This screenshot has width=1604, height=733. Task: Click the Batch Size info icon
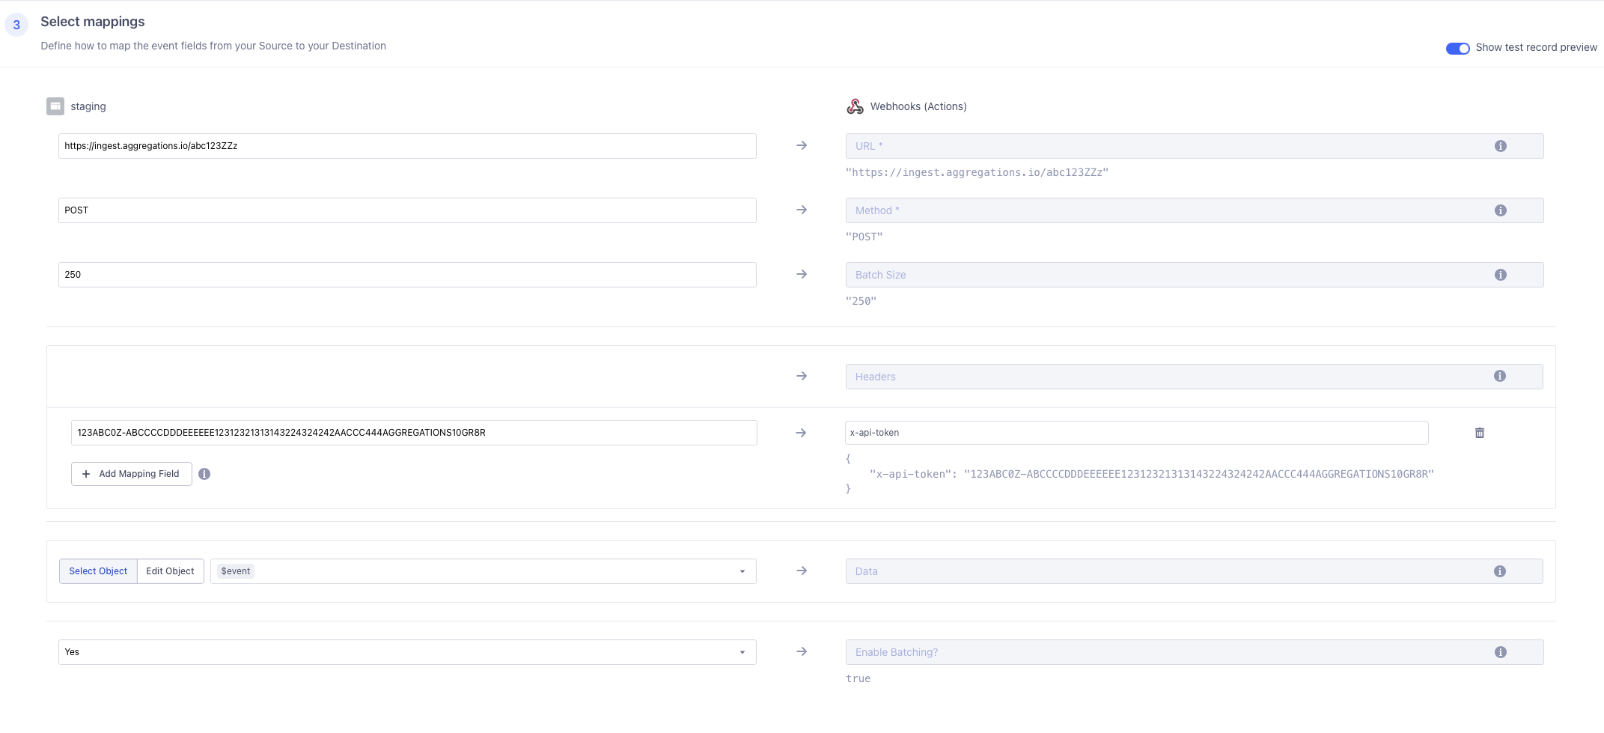pyautogui.click(x=1500, y=275)
